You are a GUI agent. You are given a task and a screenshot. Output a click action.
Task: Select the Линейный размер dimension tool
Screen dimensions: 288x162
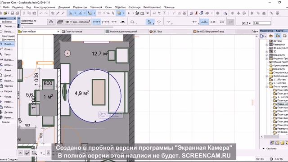click(x=8, y=44)
